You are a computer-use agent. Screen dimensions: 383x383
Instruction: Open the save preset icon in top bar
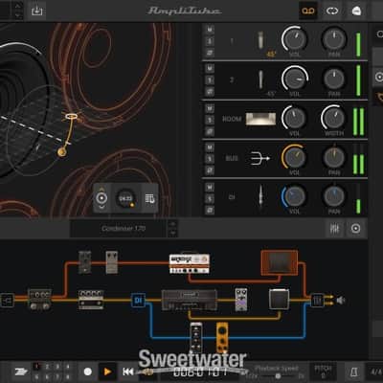(37, 11)
